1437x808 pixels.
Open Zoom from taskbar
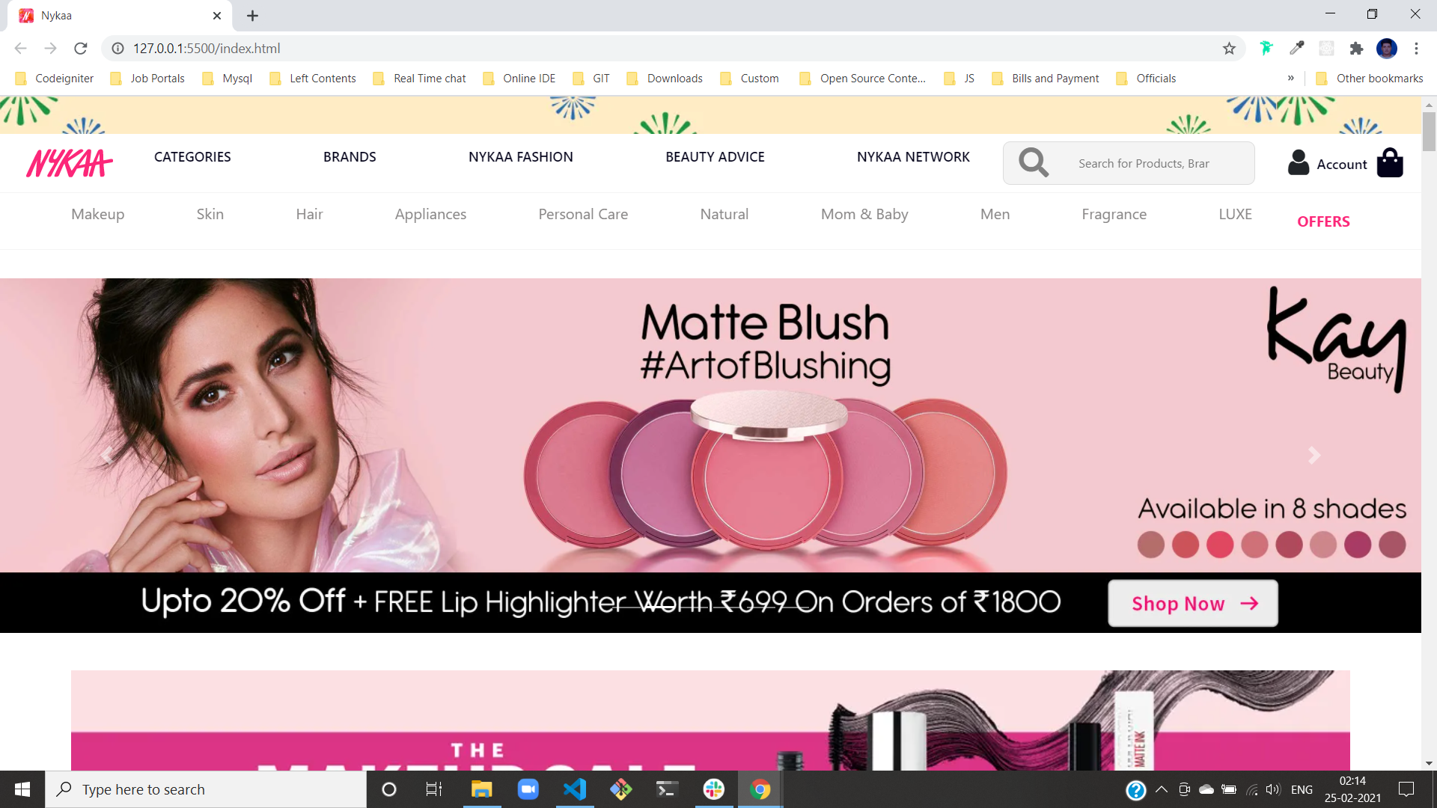click(x=528, y=789)
